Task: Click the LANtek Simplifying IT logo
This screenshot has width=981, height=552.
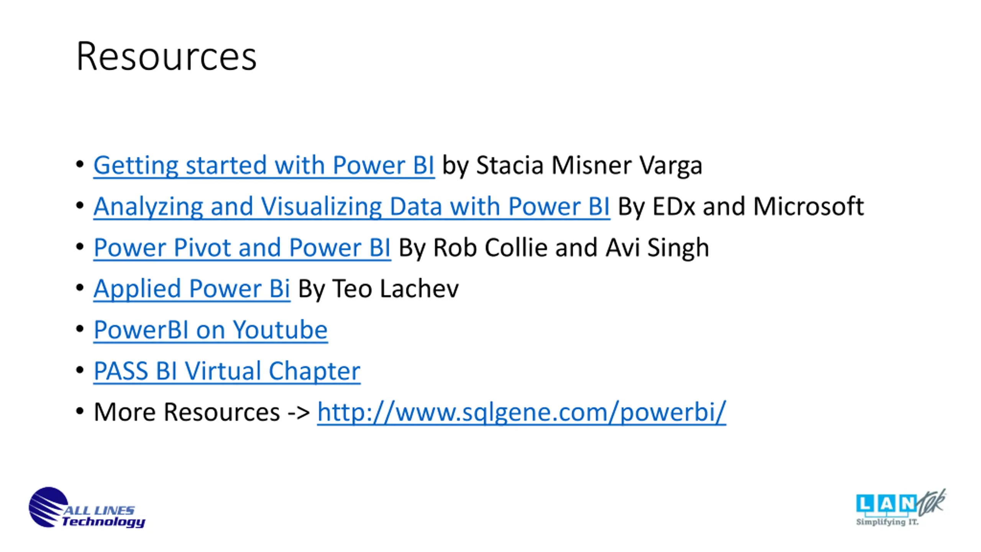Action: [x=901, y=507]
